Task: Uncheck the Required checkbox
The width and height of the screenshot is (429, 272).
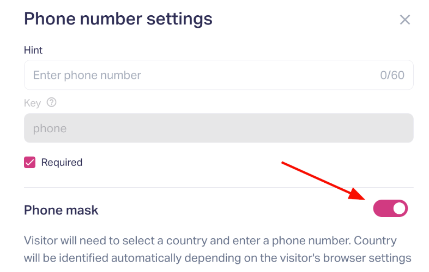Action: click(x=30, y=162)
